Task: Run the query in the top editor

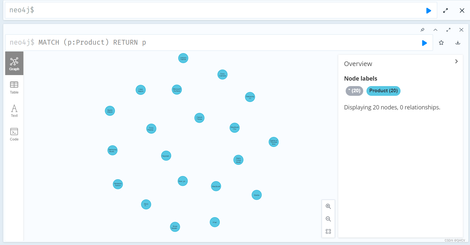Action: tap(428, 11)
